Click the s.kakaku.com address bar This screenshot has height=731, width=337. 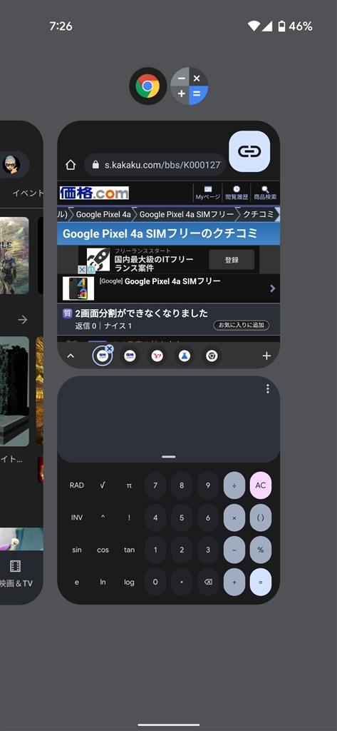click(156, 165)
